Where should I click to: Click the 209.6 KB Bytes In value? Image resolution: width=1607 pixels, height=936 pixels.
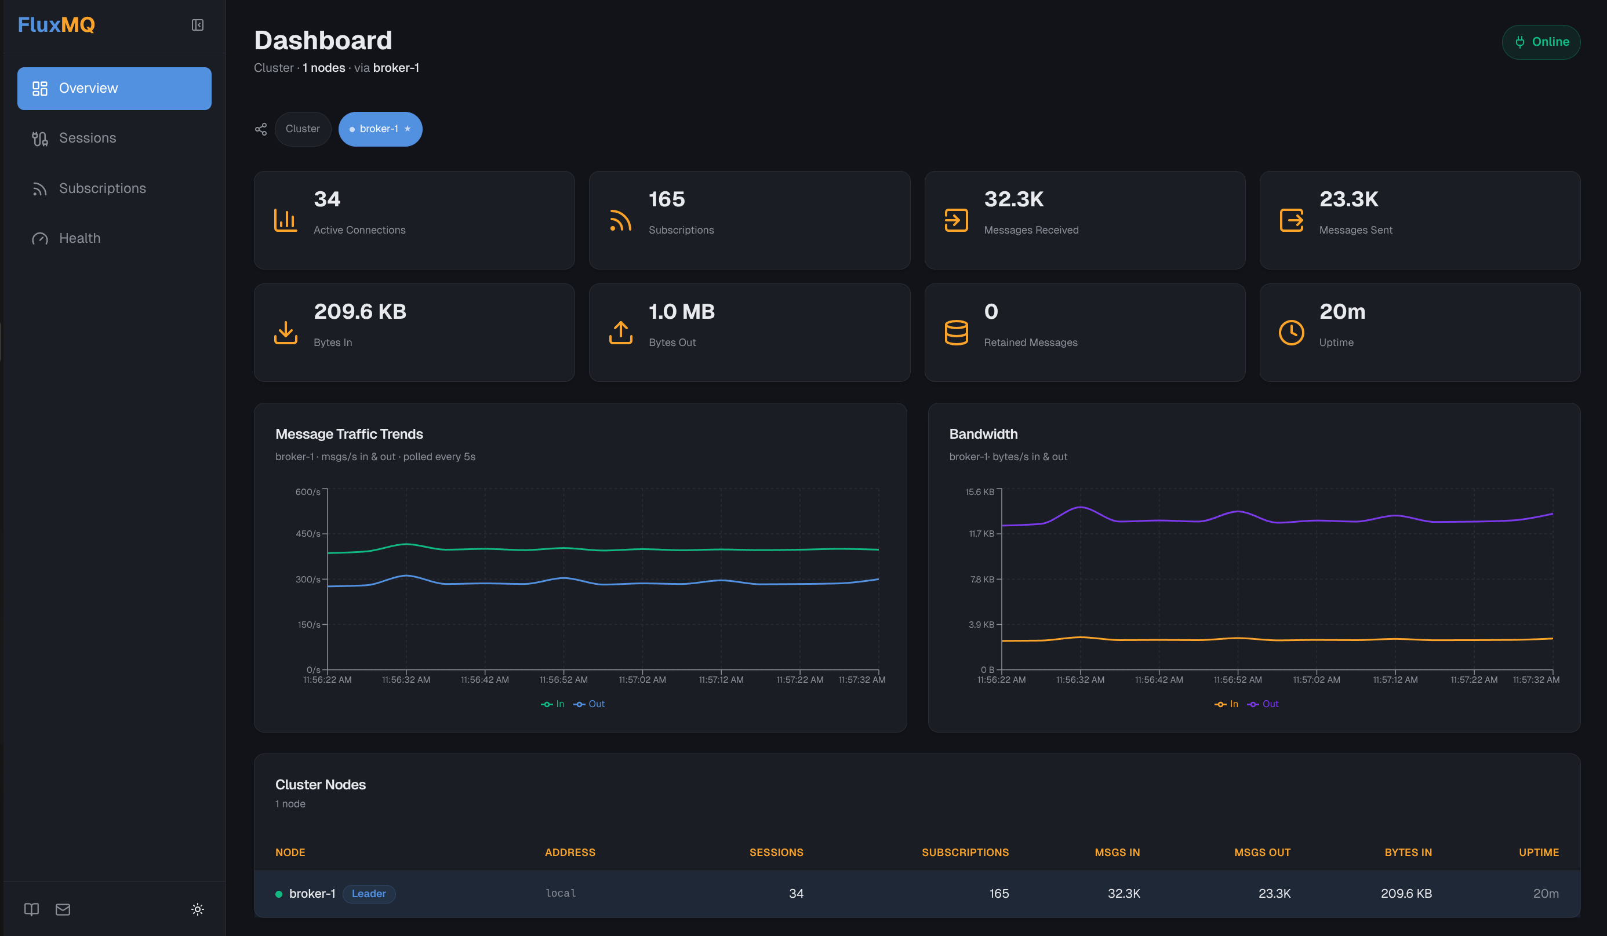(x=359, y=312)
